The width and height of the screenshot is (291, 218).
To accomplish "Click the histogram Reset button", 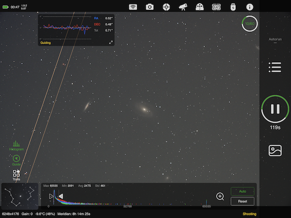I will tap(242, 201).
